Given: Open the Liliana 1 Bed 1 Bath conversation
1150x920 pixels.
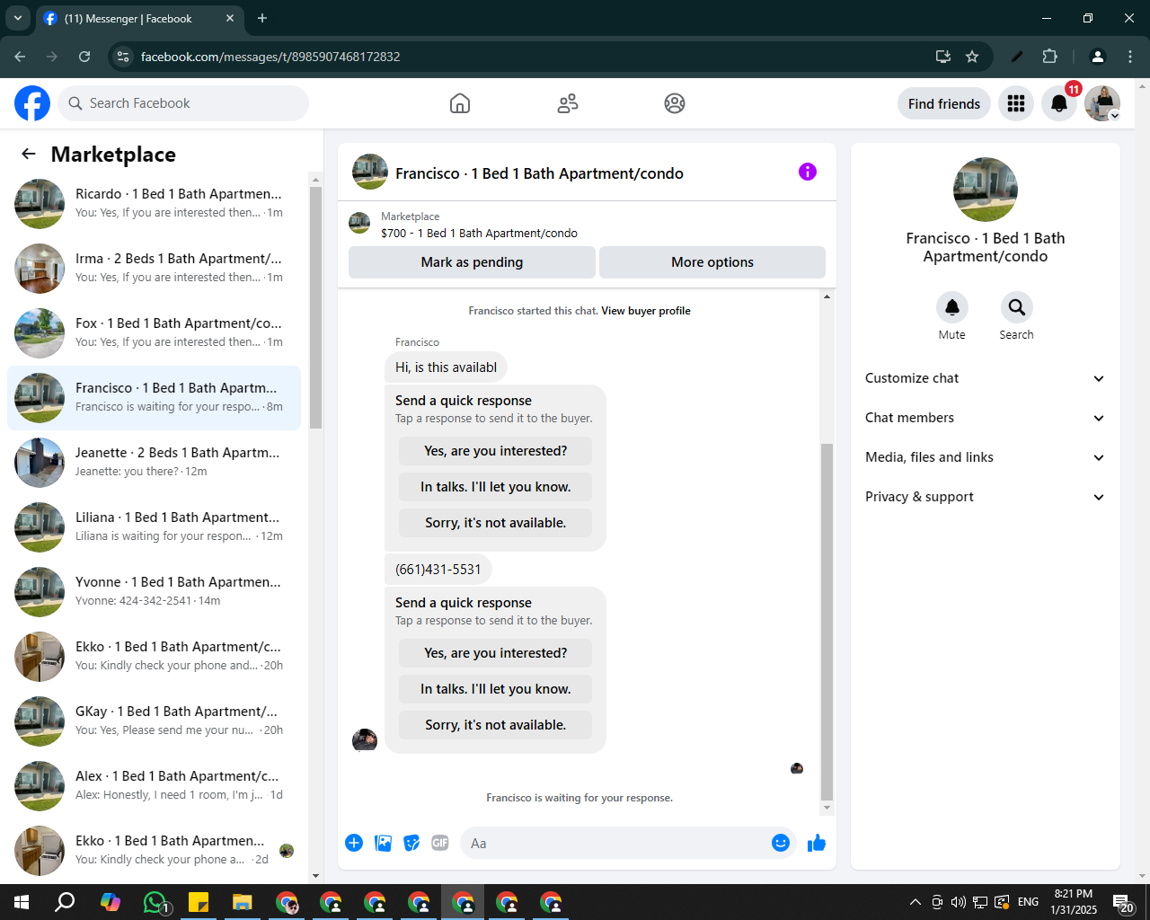Looking at the screenshot, I should pos(154,527).
